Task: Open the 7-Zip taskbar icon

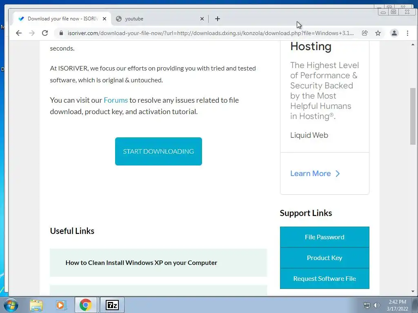Action: click(x=112, y=305)
